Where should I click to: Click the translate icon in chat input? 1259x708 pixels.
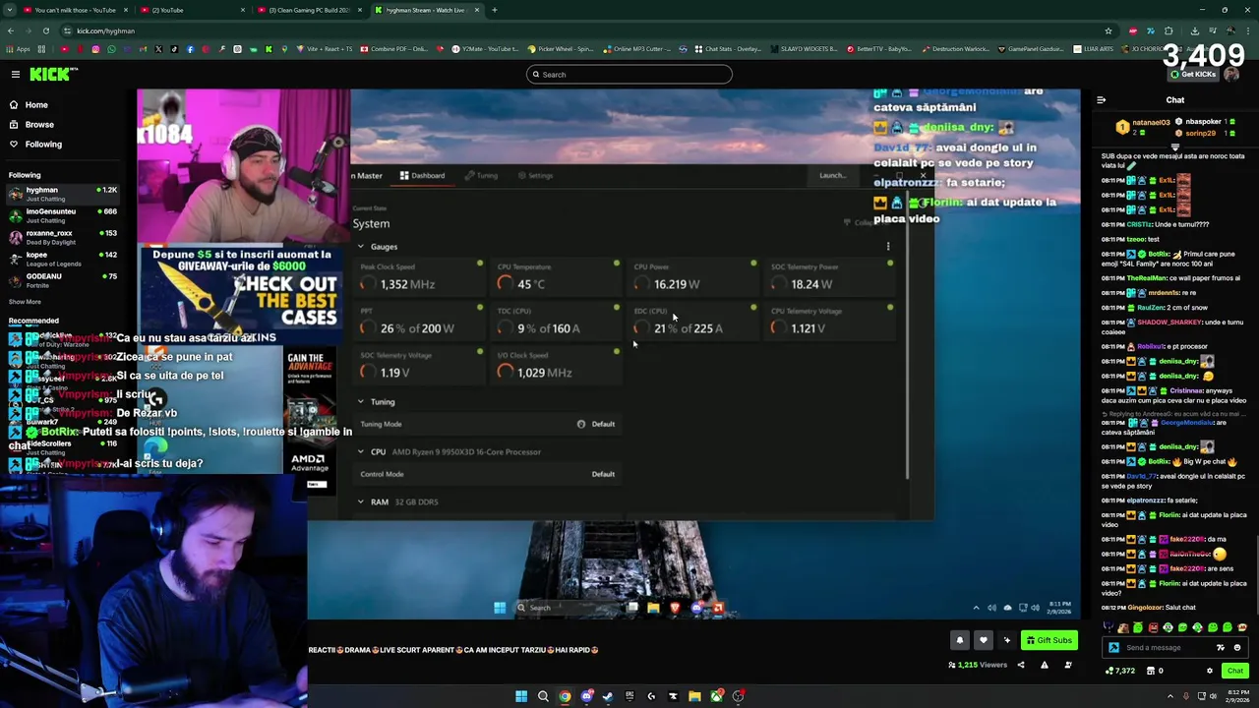[x=1221, y=648]
